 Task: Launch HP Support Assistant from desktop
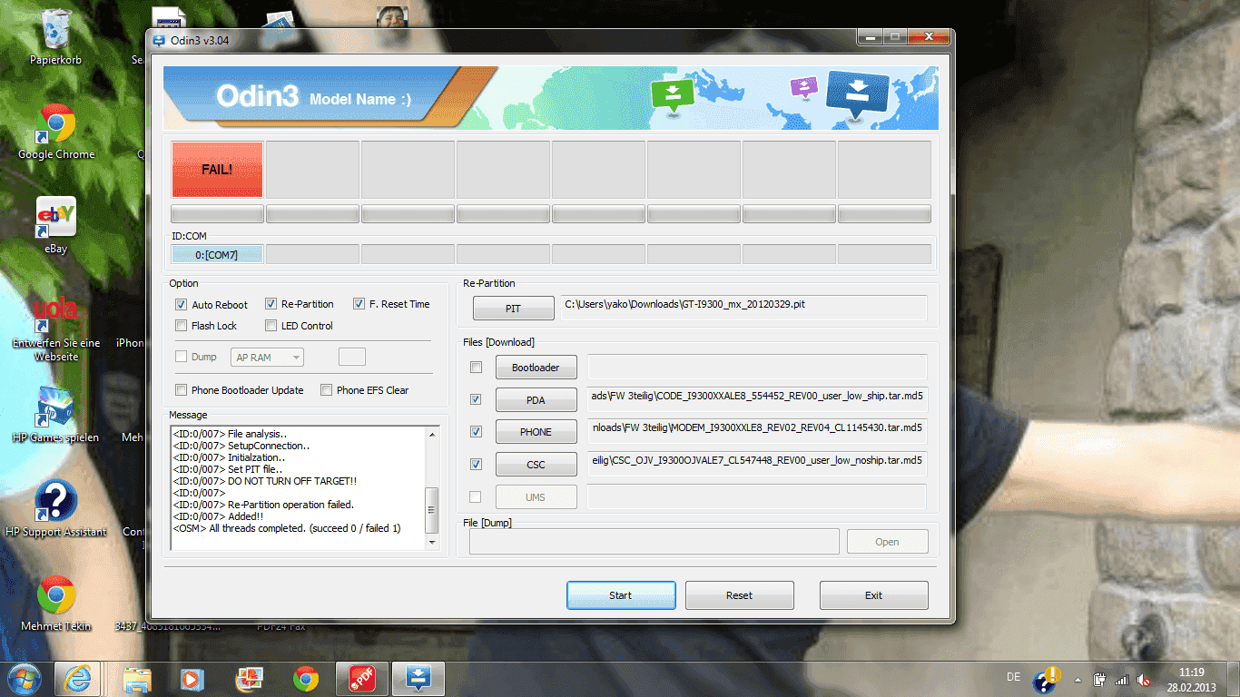(x=55, y=508)
